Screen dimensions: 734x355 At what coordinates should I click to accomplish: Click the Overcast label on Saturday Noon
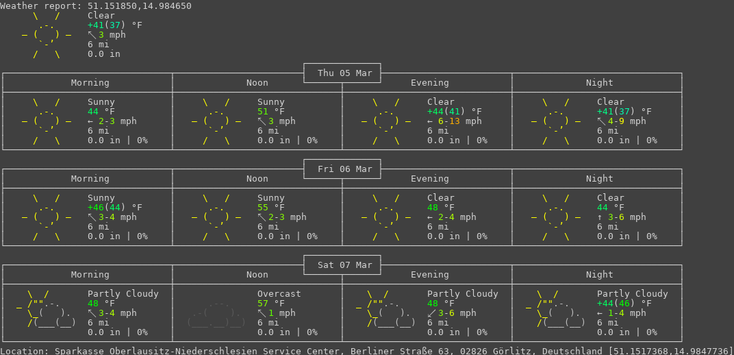[279, 294]
